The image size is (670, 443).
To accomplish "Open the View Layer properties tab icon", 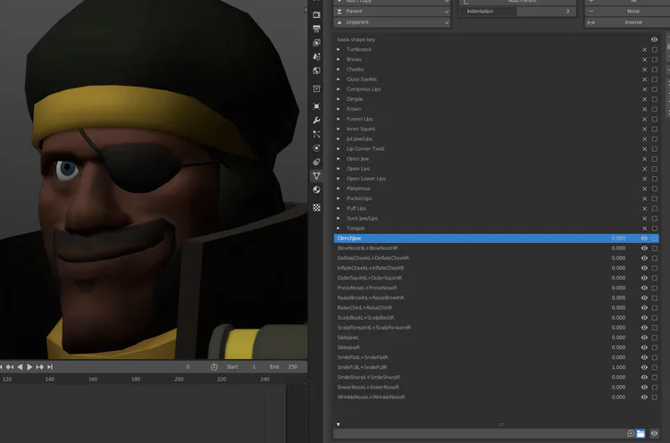I will pyautogui.click(x=316, y=43).
